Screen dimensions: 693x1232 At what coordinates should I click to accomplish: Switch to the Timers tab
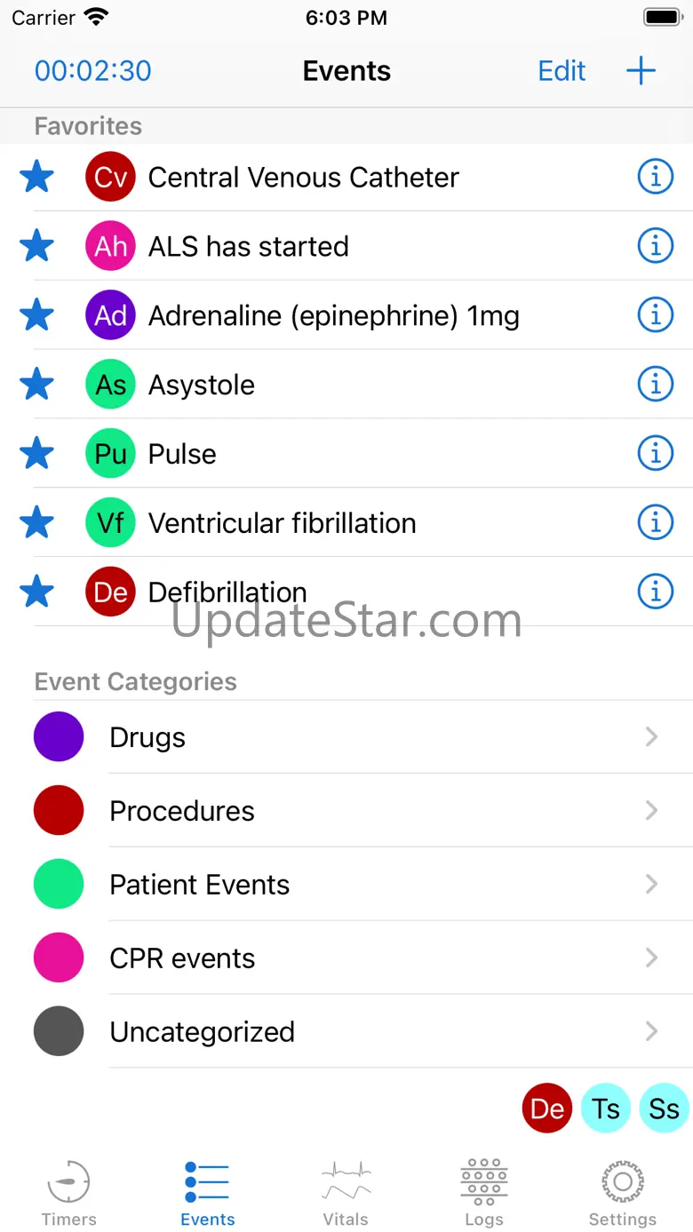[69, 1193]
